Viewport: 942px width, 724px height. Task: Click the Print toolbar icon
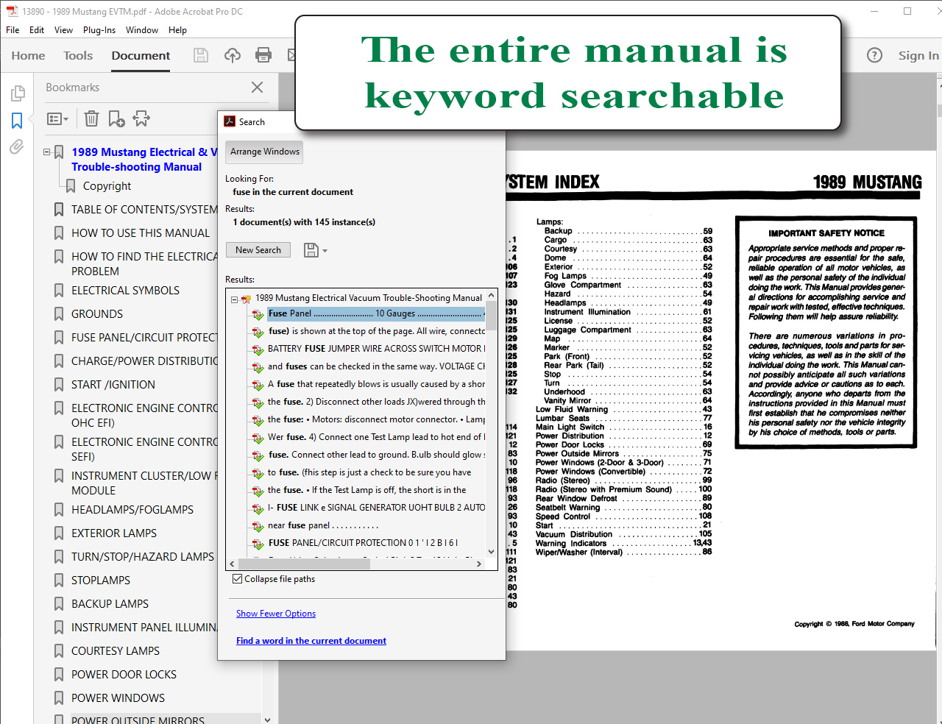pyautogui.click(x=263, y=55)
